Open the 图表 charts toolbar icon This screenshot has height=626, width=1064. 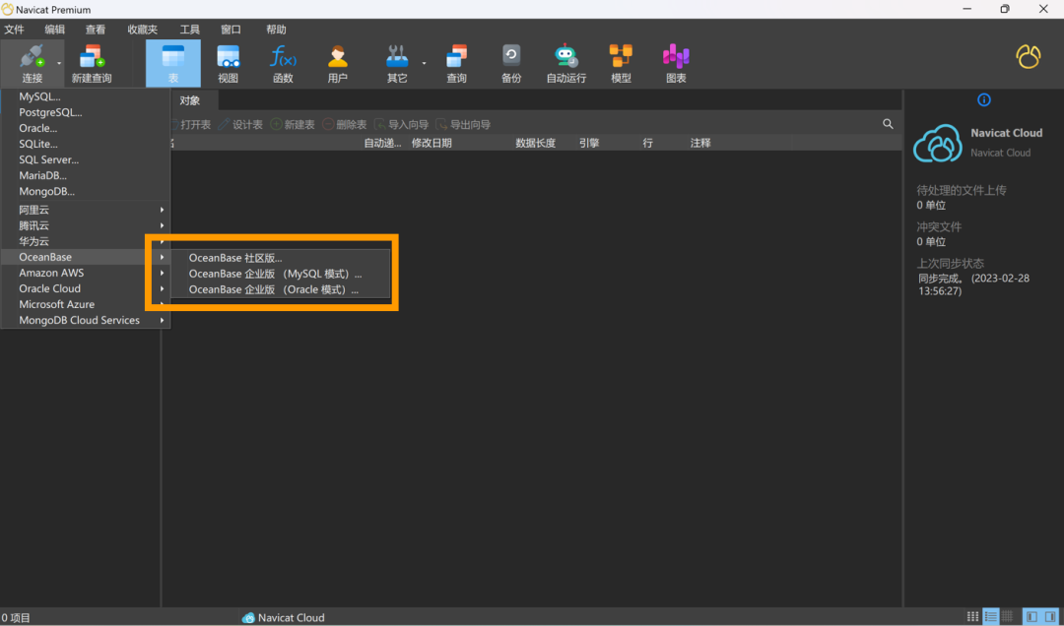[676, 56]
